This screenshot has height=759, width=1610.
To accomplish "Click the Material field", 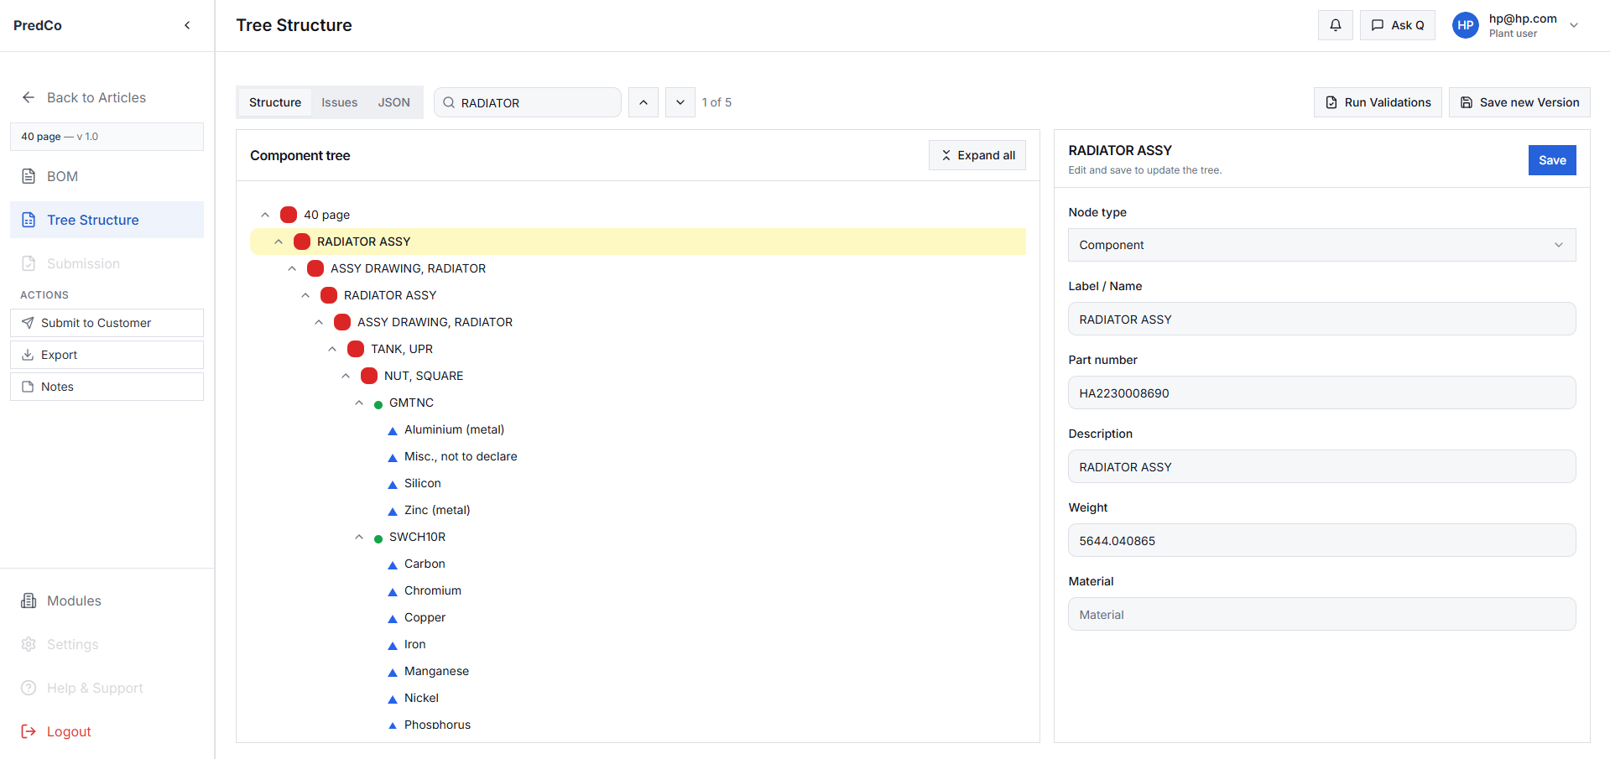I will 1321,614.
